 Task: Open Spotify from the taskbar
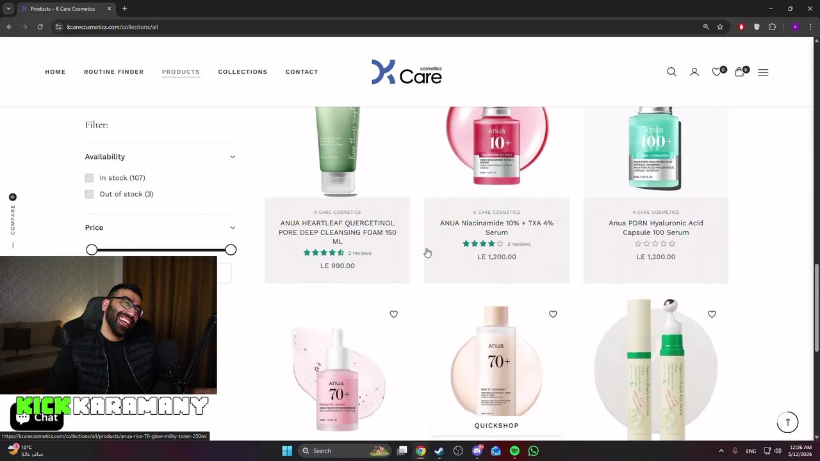(514, 451)
